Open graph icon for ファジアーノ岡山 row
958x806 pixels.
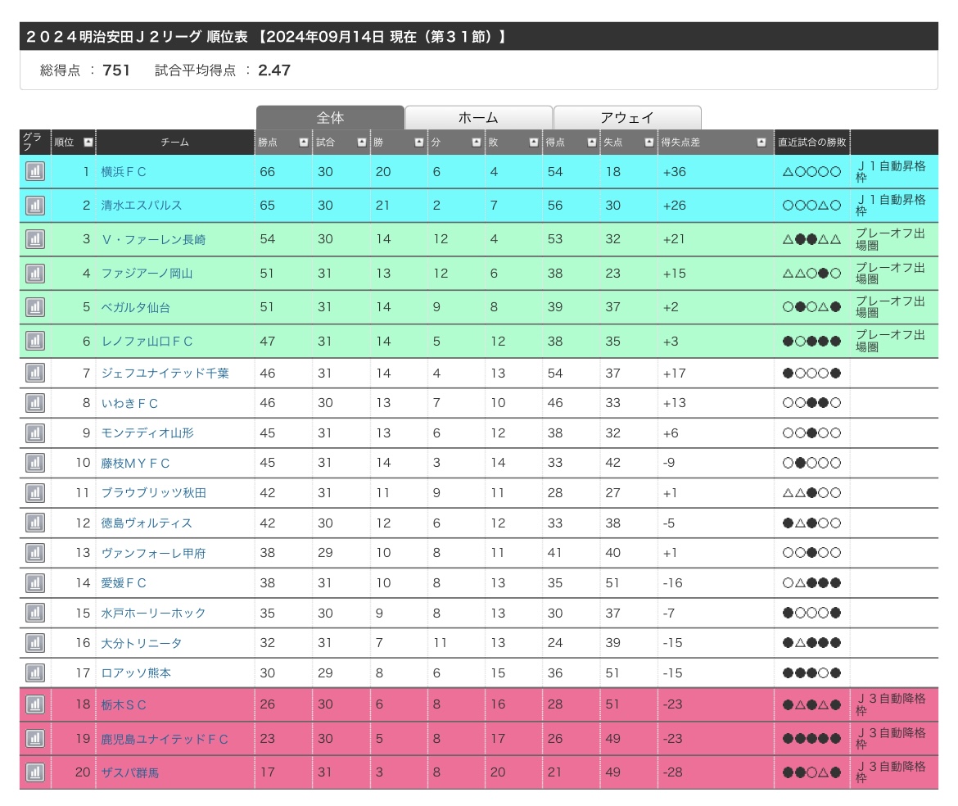[x=35, y=273]
